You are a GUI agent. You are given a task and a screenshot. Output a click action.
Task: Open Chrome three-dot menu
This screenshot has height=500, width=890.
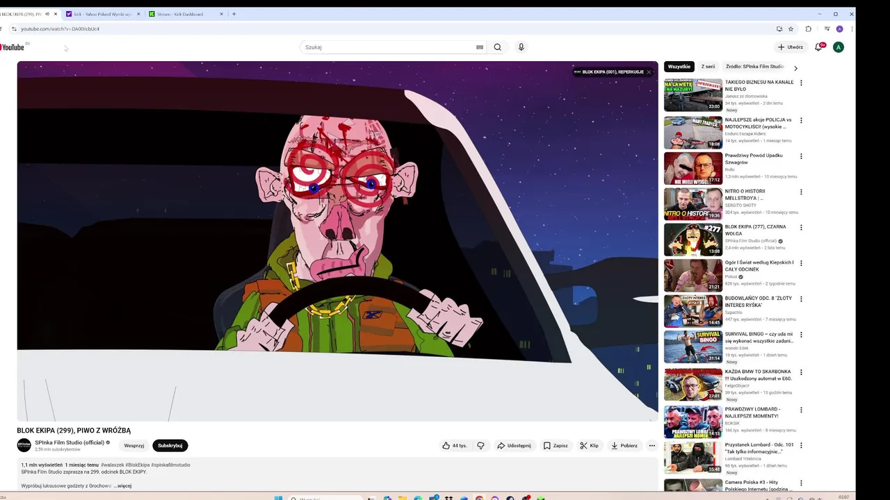pos(852,29)
